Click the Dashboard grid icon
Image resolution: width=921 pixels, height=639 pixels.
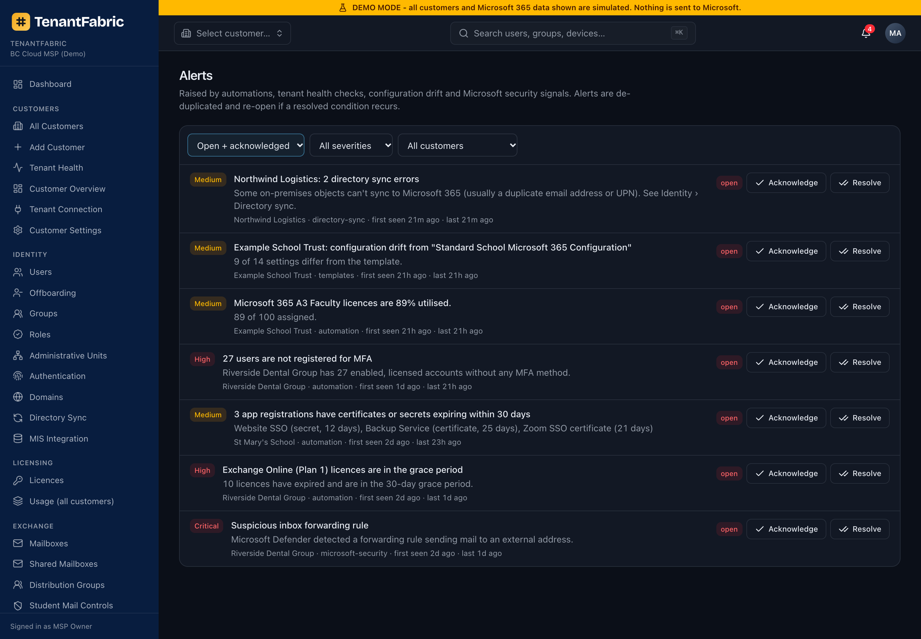tap(18, 84)
